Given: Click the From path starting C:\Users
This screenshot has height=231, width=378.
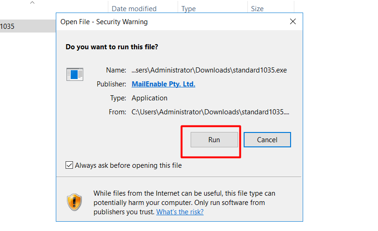Looking at the screenshot, I should tap(210, 112).
